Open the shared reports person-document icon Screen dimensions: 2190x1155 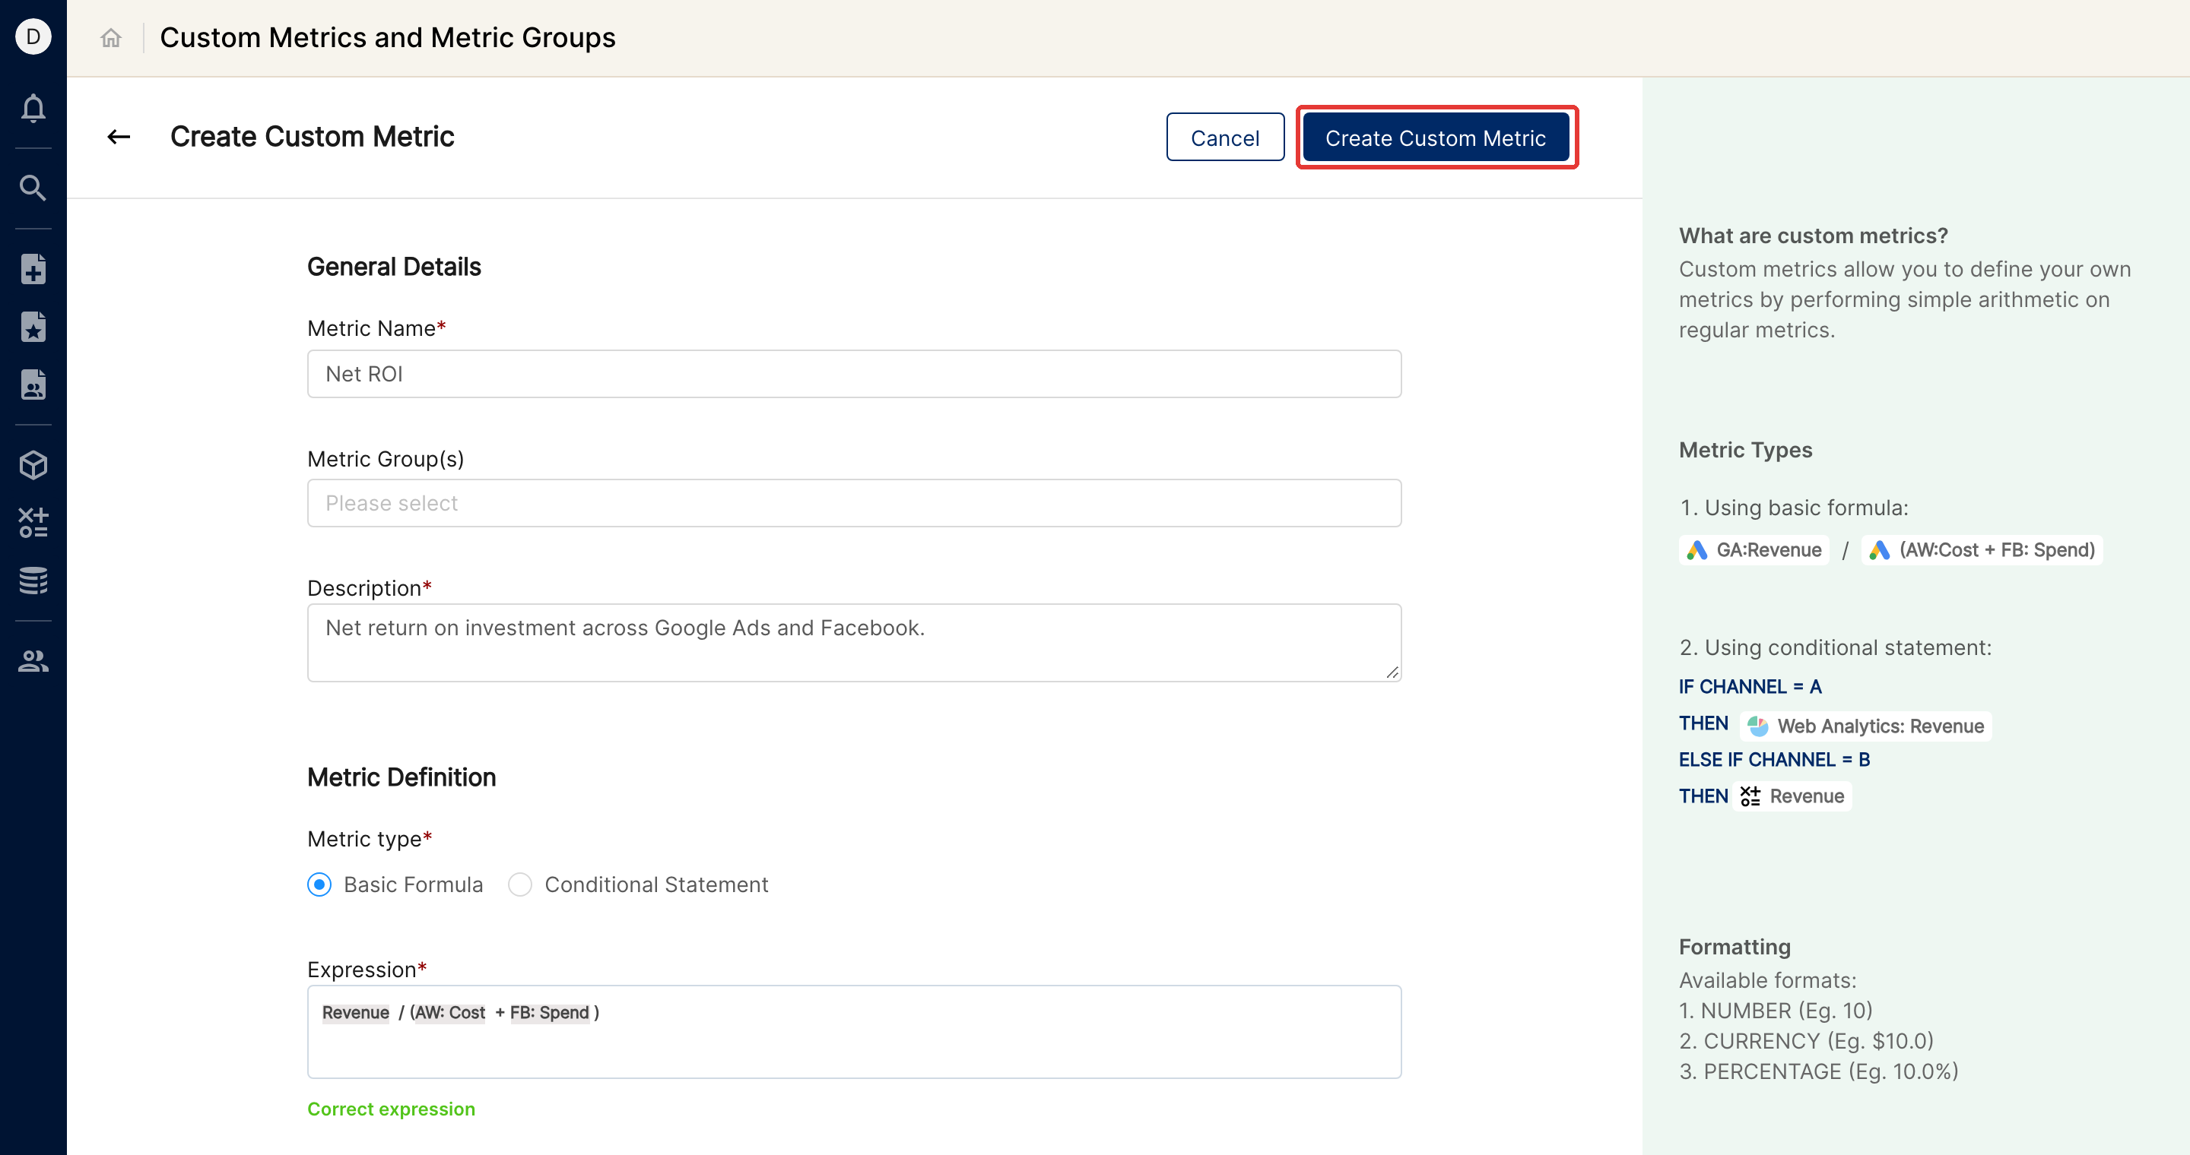point(33,384)
